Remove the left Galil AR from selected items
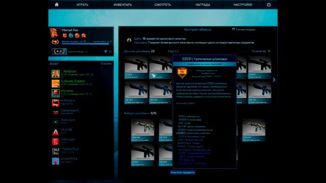Screen dimensions: 326x183 point(143,130)
